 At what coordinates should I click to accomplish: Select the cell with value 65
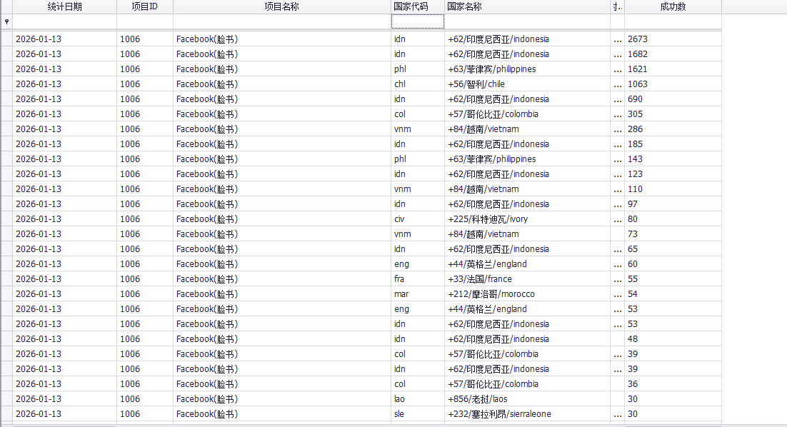click(673, 249)
